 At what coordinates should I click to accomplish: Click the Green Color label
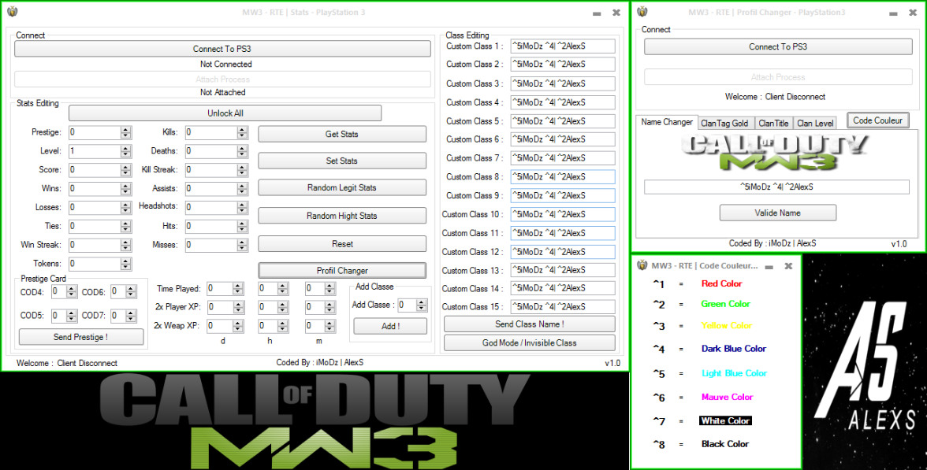pos(725,304)
